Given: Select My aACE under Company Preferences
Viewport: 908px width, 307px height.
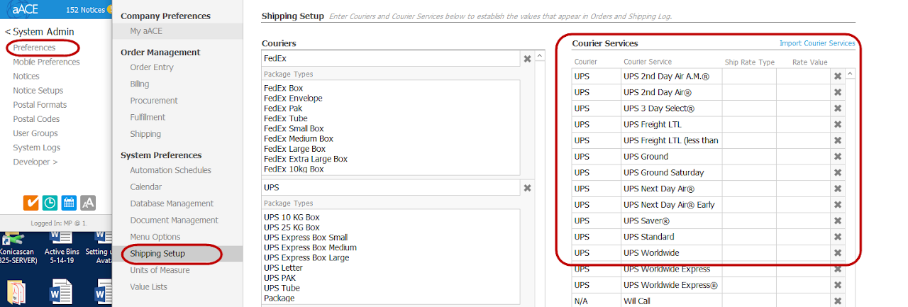Looking at the screenshot, I should coord(177,31).
